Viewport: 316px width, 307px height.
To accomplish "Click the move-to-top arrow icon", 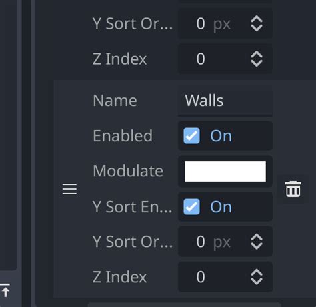I will click(x=5, y=290).
